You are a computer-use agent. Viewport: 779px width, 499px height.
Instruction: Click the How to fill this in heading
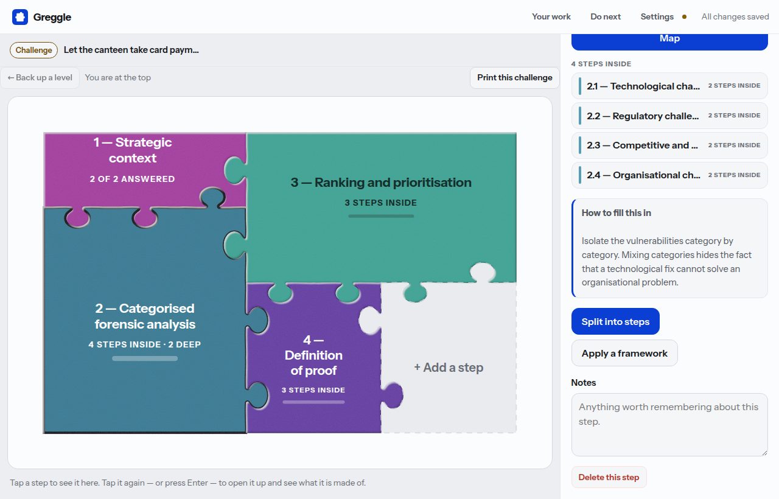click(x=617, y=213)
